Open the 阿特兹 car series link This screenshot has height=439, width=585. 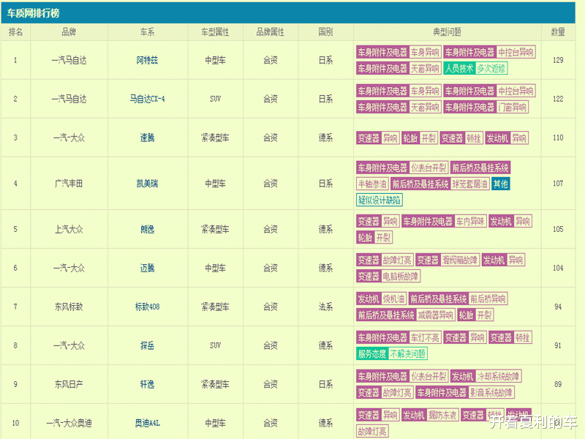147,60
